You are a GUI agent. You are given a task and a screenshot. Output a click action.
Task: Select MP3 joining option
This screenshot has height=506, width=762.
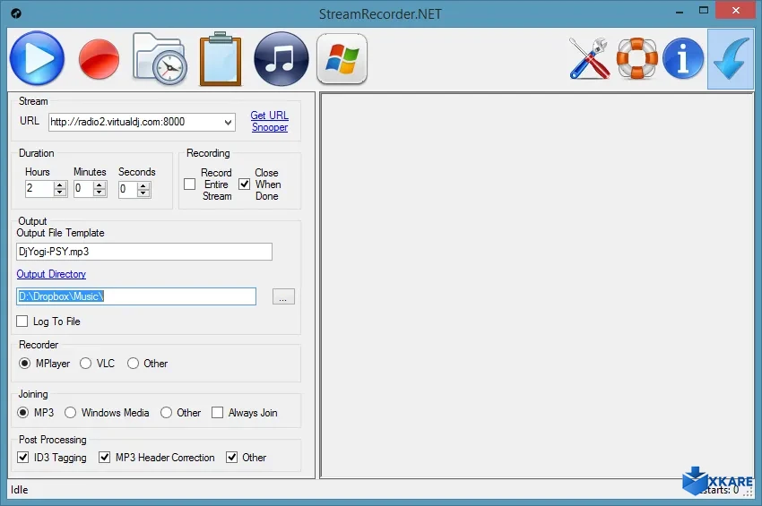[22, 412]
